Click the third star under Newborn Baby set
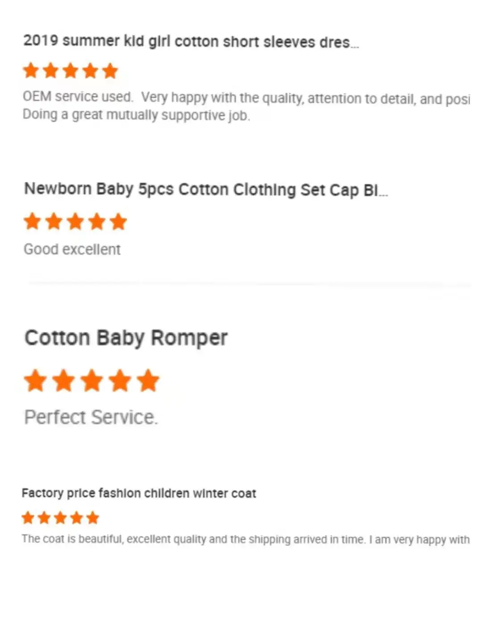Image resolution: width=482 pixels, height=635 pixels. [75, 221]
